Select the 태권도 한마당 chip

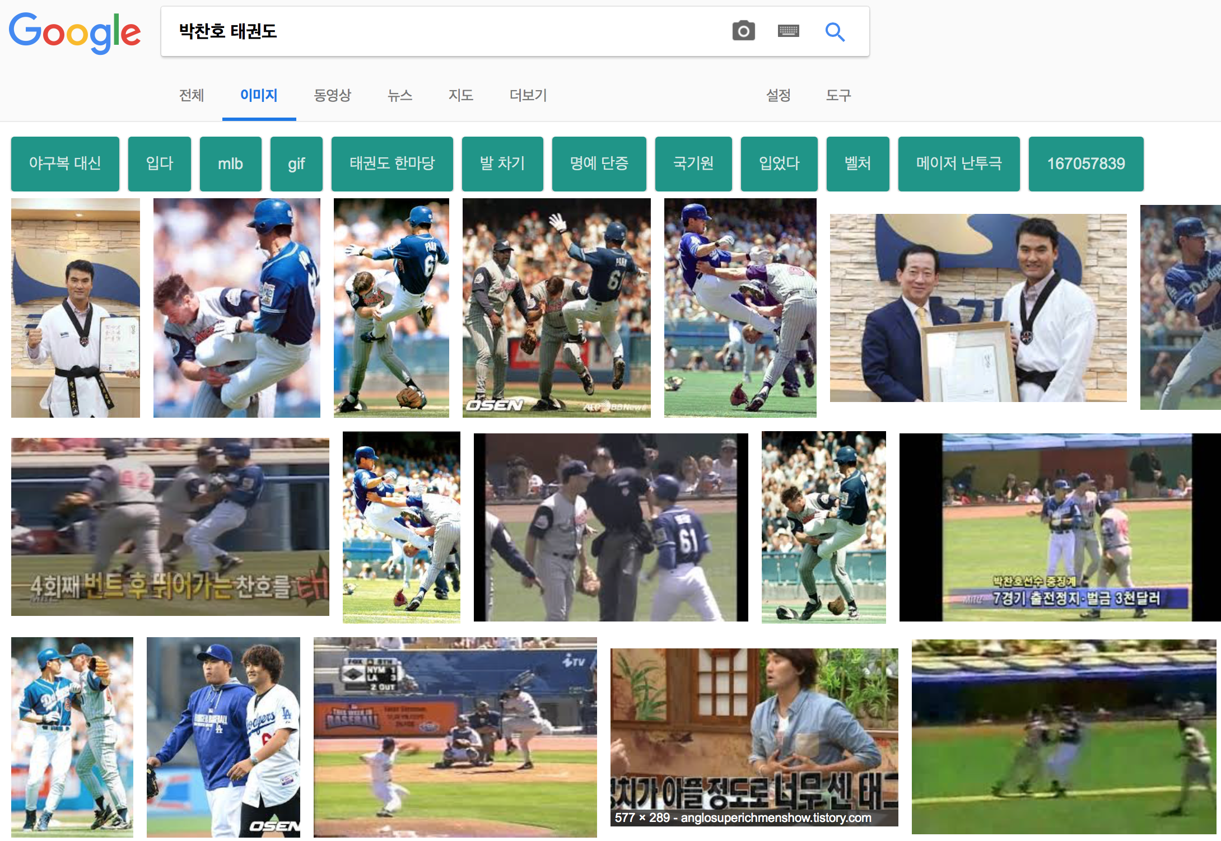click(392, 163)
